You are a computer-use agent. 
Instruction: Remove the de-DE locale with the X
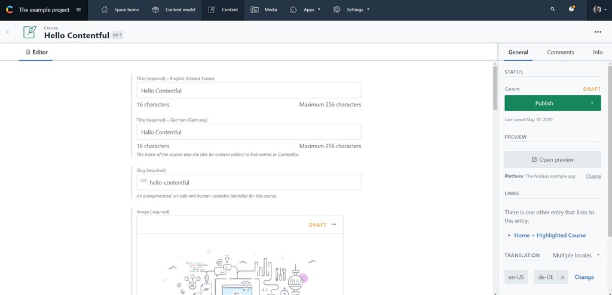pos(562,278)
